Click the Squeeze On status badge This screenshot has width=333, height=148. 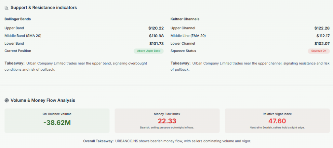319,51
